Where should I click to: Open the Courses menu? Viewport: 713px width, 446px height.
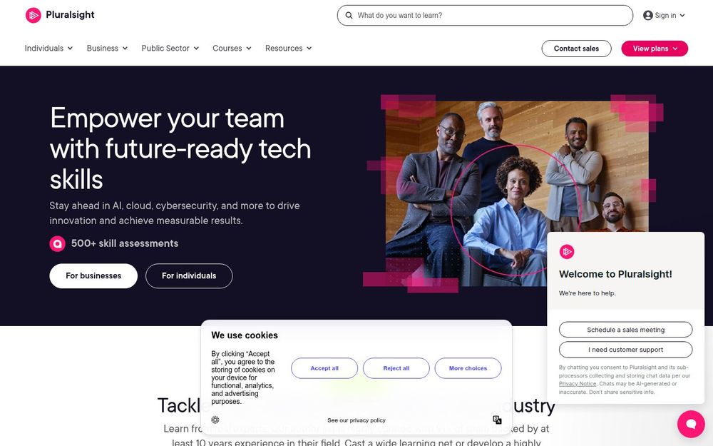(232, 49)
